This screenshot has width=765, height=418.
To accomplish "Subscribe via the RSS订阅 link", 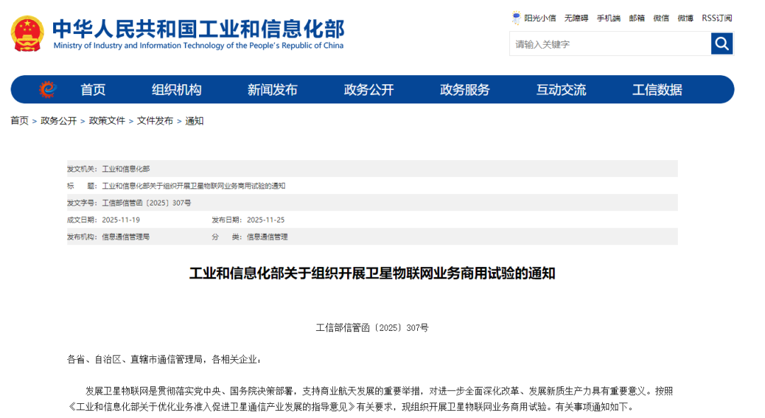I will click(x=717, y=18).
